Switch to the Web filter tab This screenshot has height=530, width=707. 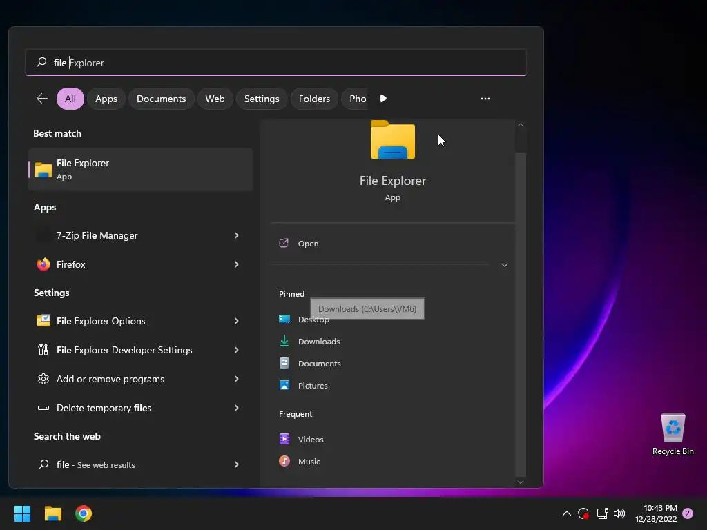(215, 99)
